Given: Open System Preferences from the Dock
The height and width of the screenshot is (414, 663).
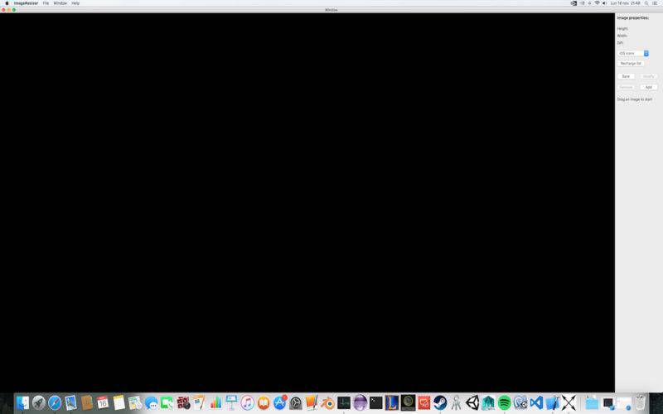Looking at the screenshot, I should click(296, 402).
